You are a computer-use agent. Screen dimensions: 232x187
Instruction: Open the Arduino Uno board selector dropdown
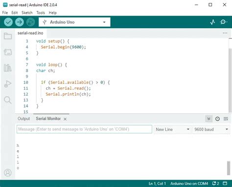[x=74, y=22]
